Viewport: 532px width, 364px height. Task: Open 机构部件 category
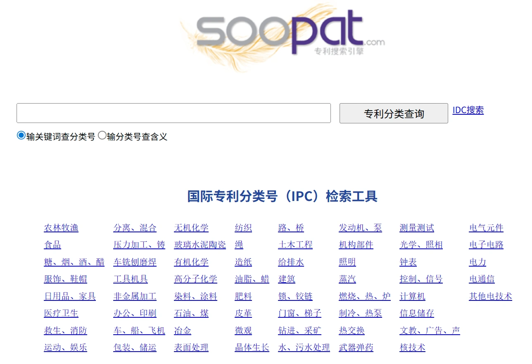click(x=356, y=245)
